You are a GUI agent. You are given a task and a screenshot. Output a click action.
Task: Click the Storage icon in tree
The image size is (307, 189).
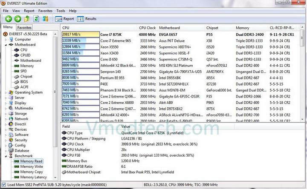click(11, 113)
